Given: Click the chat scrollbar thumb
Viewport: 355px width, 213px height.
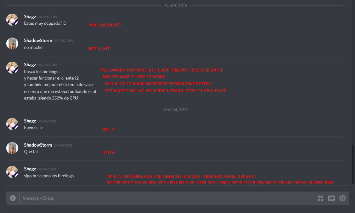Looking at the screenshot, I should (353, 164).
